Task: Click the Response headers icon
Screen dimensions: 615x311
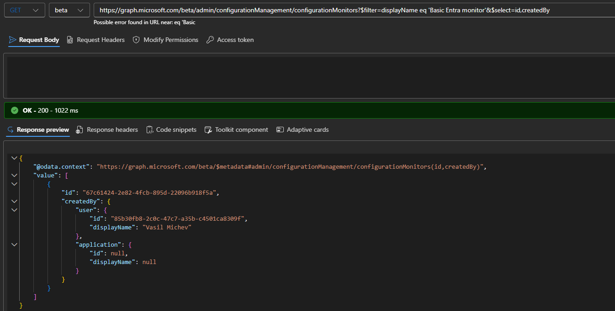Action: pyautogui.click(x=79, y=130)
